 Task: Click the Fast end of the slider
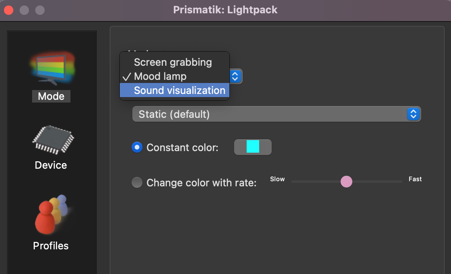coord(415,179)
